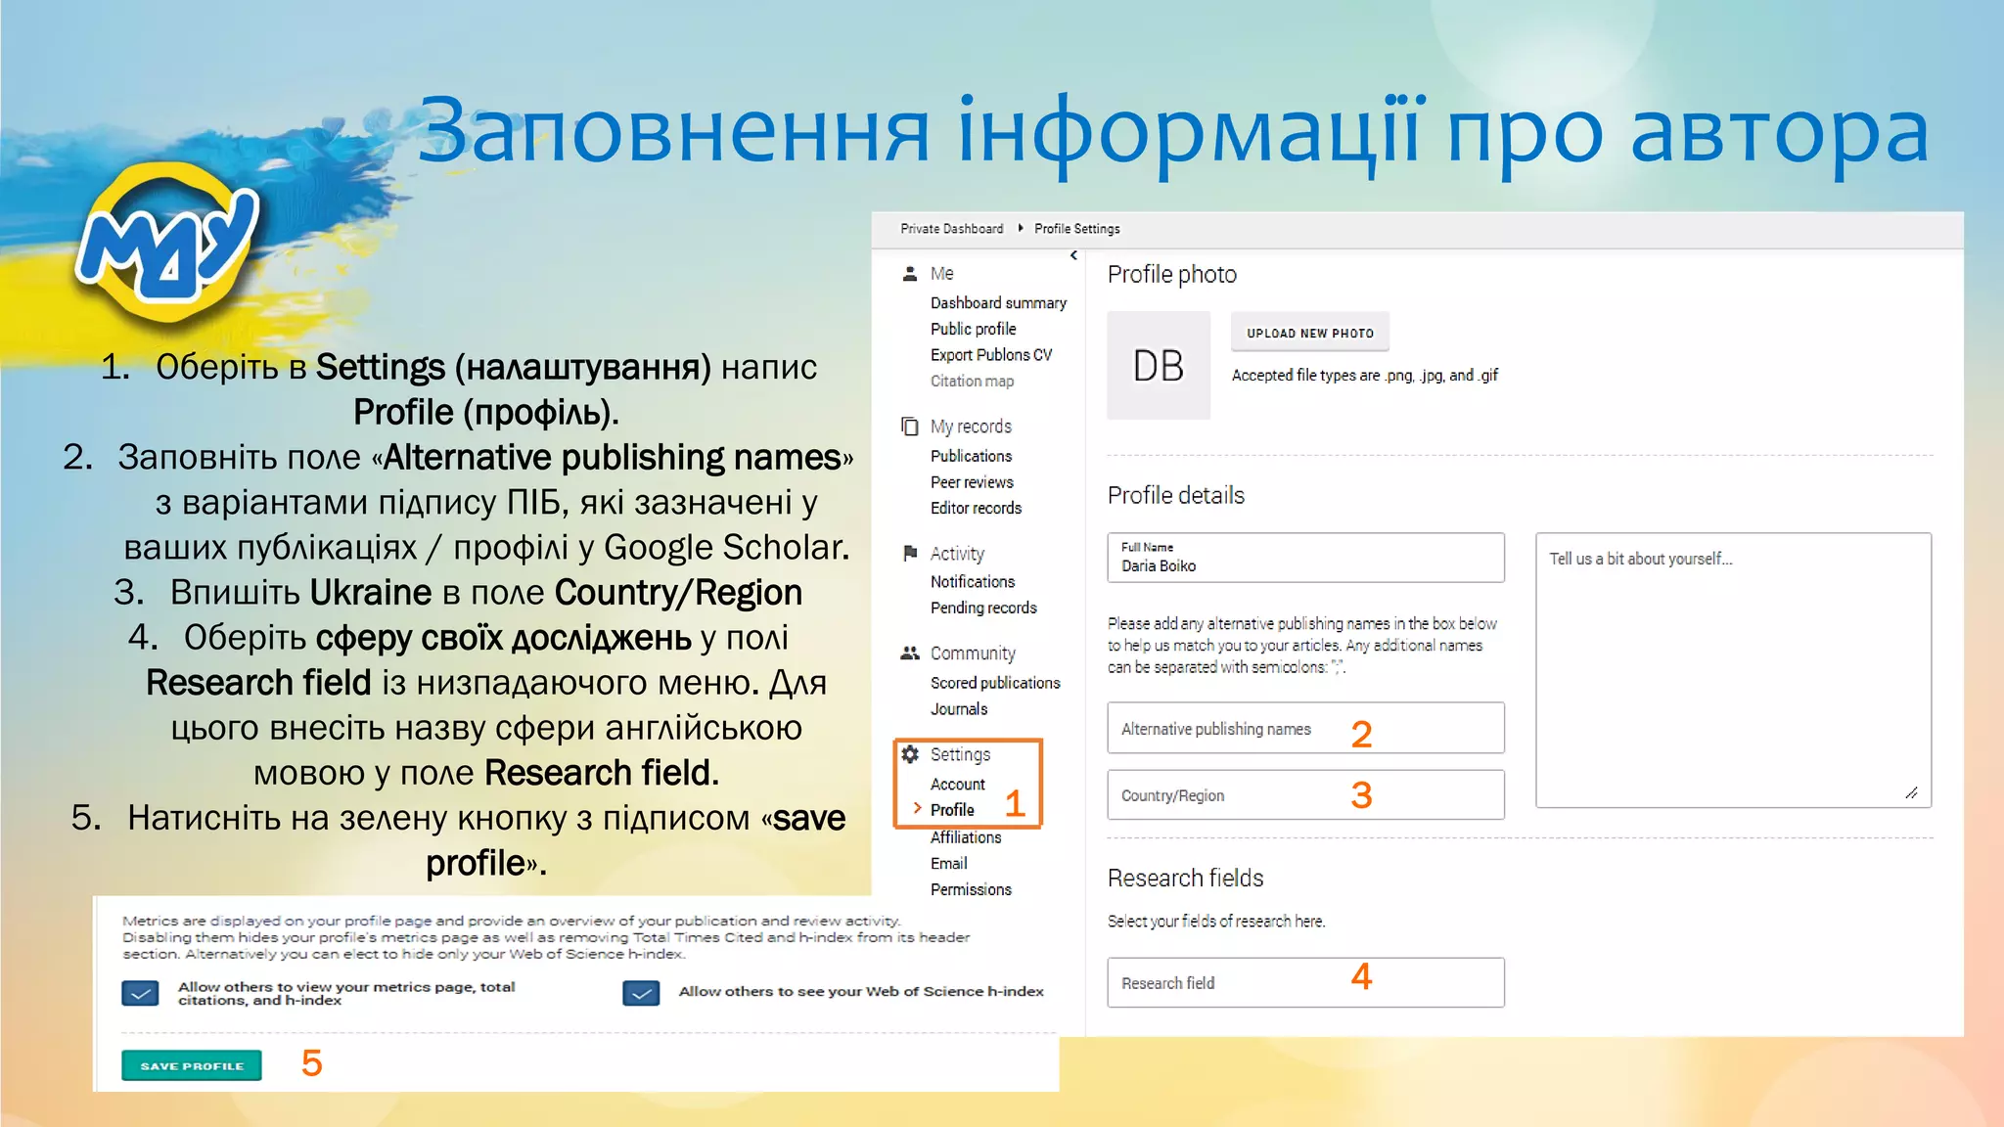Open Permissions in sidebar
Screen dimensions: 2004x1127
coord(971,889)
